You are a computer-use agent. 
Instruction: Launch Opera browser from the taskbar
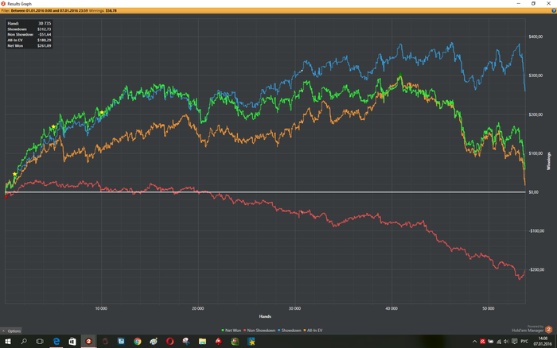click(169, 342)
